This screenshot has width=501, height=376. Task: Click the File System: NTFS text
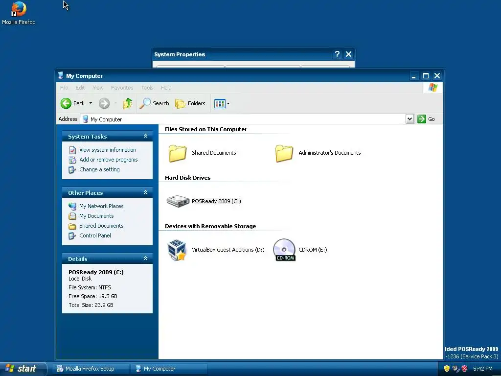[x=90, y=287]
